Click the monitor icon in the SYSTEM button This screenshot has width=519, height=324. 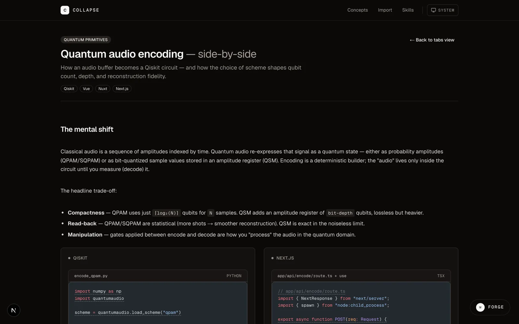click(433, 10)
